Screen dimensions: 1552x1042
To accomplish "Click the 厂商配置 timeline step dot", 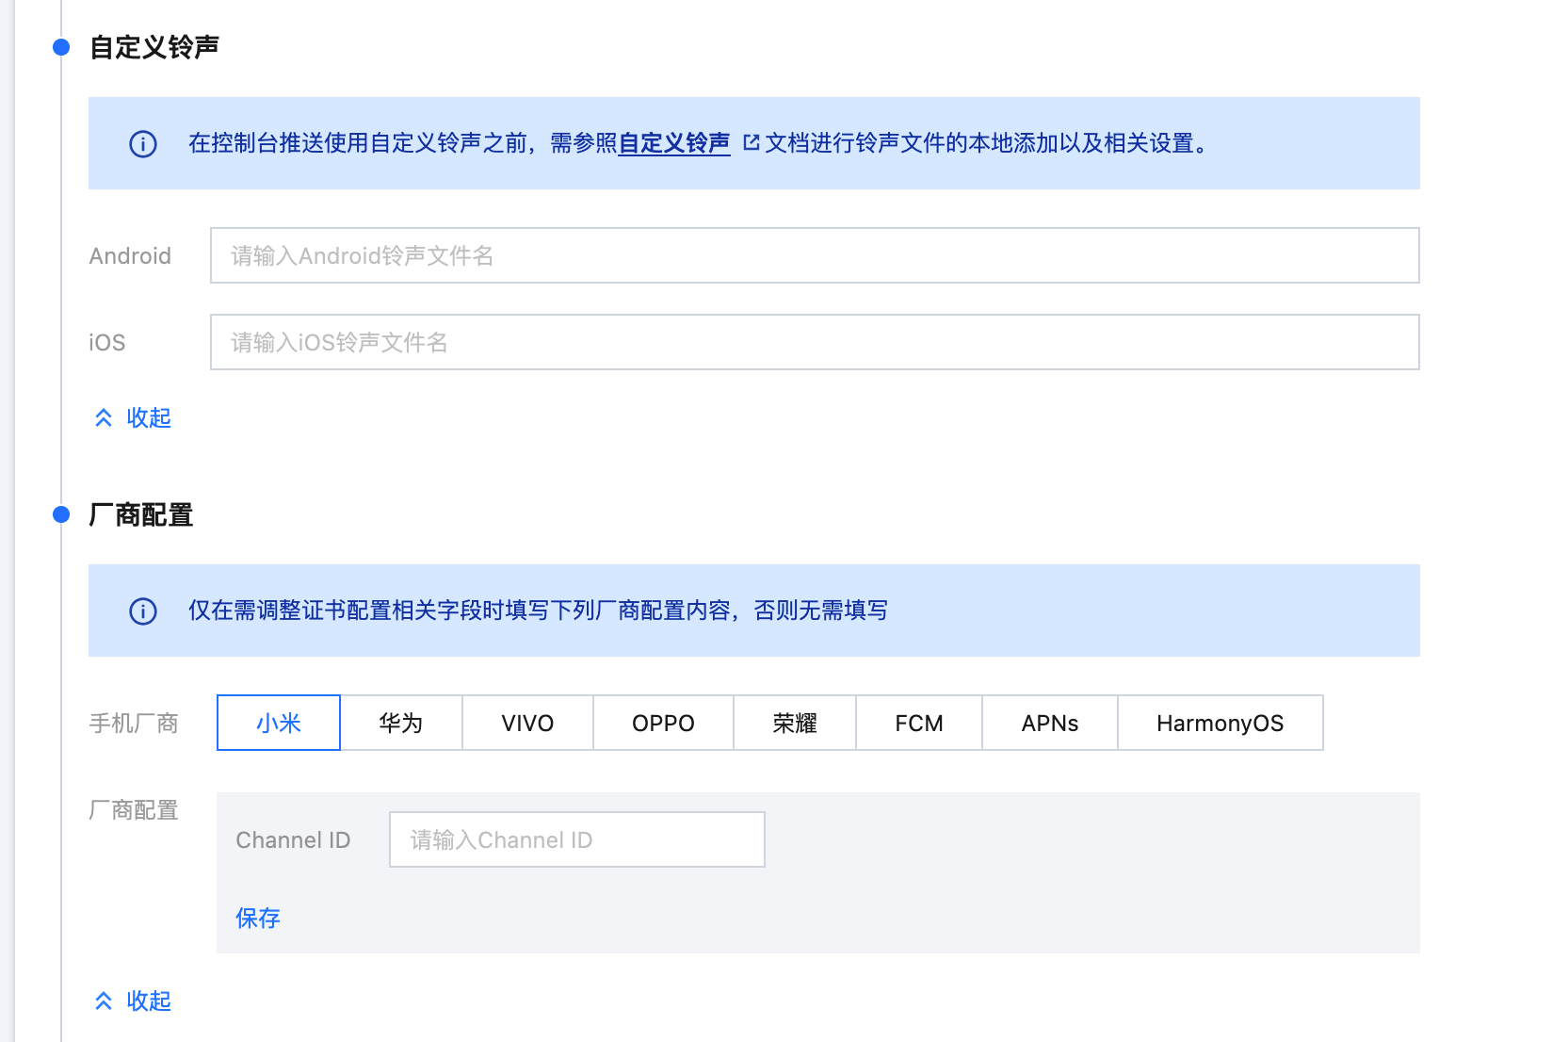I will point(61,514).
